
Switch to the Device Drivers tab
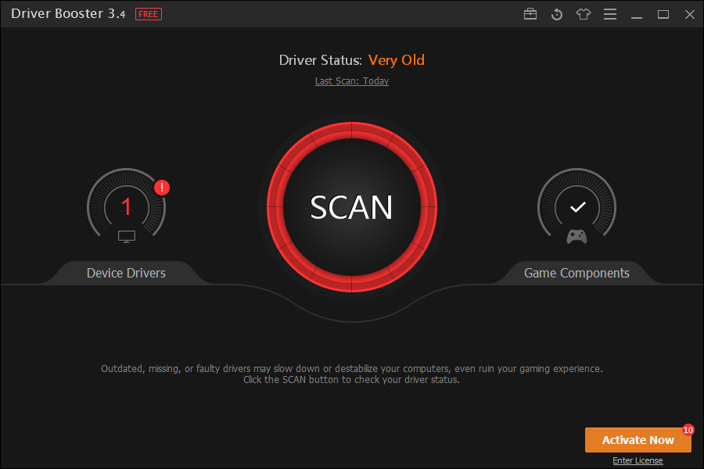(x=126, y=273)
